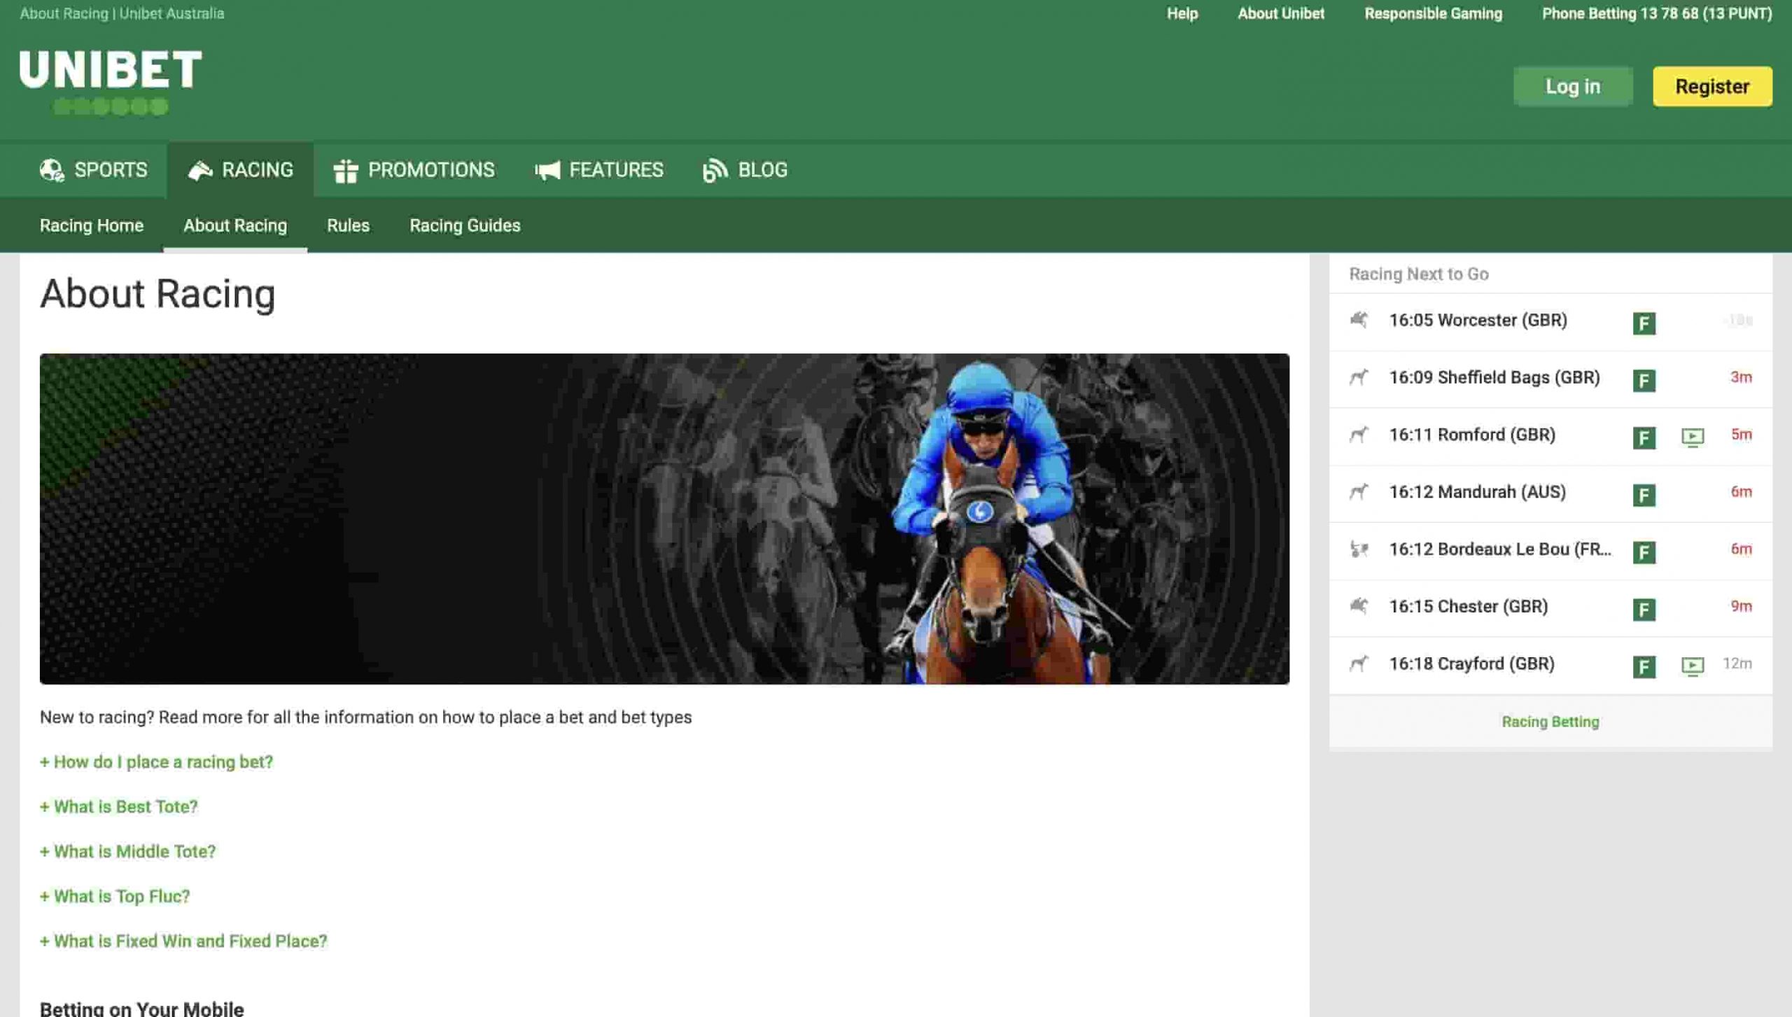Click the horse icon beside Chester race

[x=1359, y=606]
